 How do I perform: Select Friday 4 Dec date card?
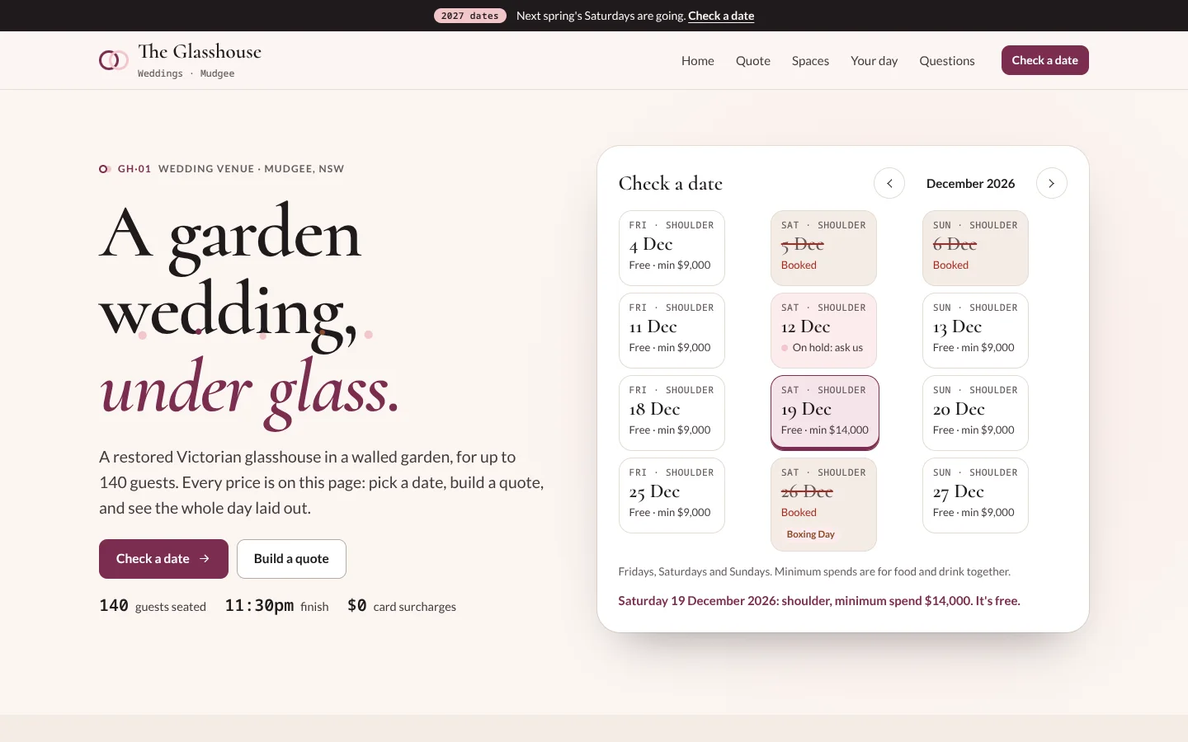coord(672,248)
